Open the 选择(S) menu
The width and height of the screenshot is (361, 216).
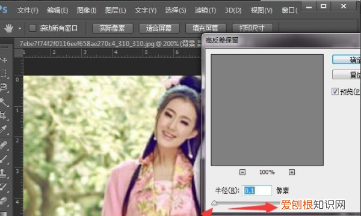pyautogui.click(x=176, y=10)
